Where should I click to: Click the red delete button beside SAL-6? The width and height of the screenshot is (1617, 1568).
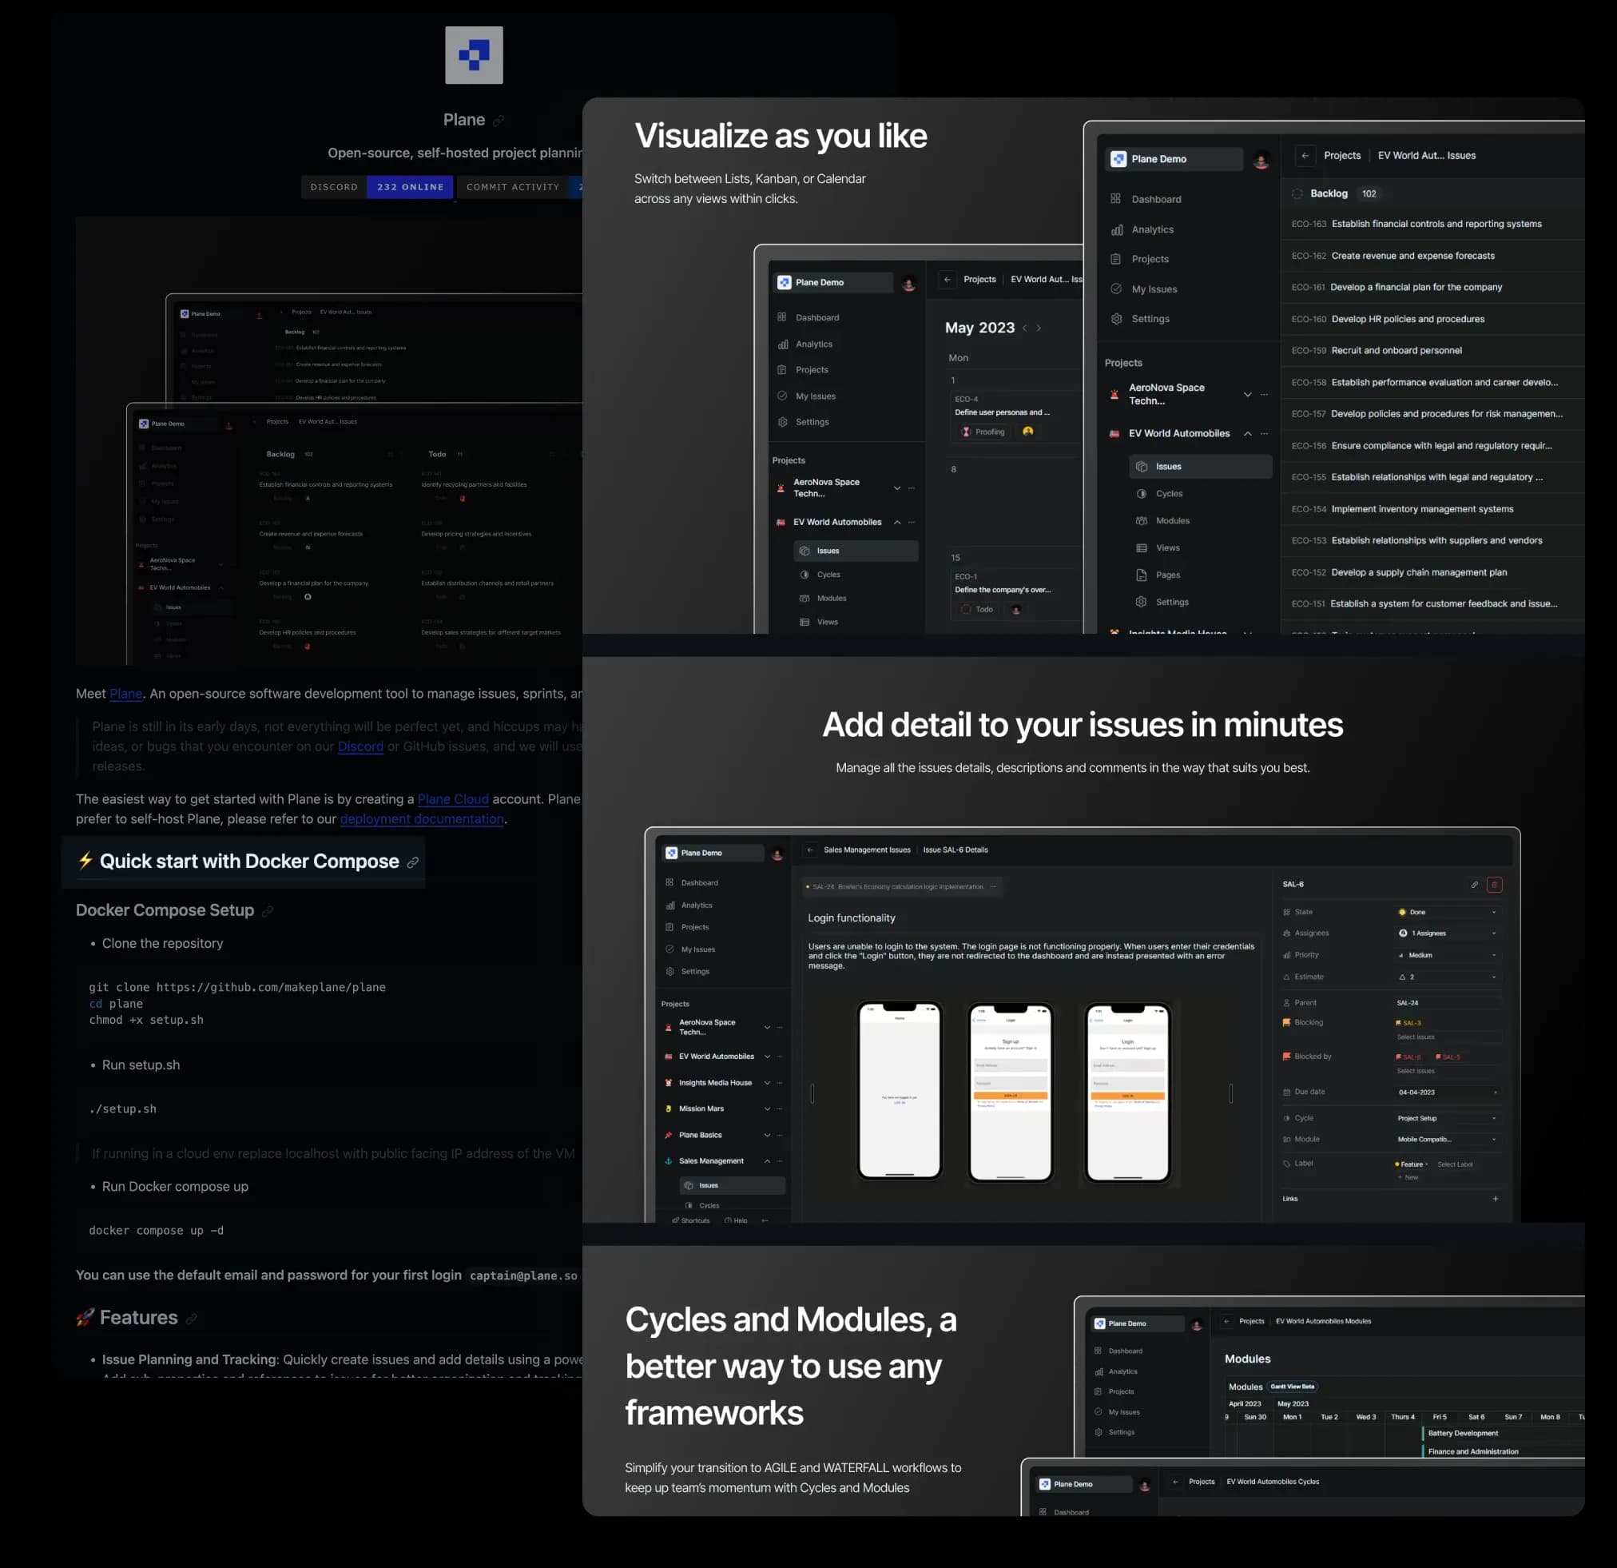point(1493,885)
